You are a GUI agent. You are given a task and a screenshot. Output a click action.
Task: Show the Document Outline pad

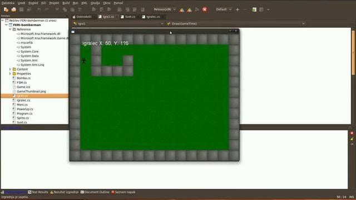coord(95,192)
